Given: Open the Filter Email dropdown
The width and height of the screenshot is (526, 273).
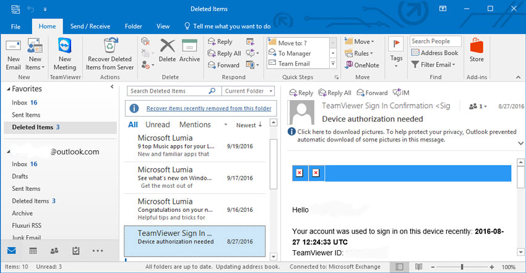Looking at the screenshot, I should click(x=433, y=64).
